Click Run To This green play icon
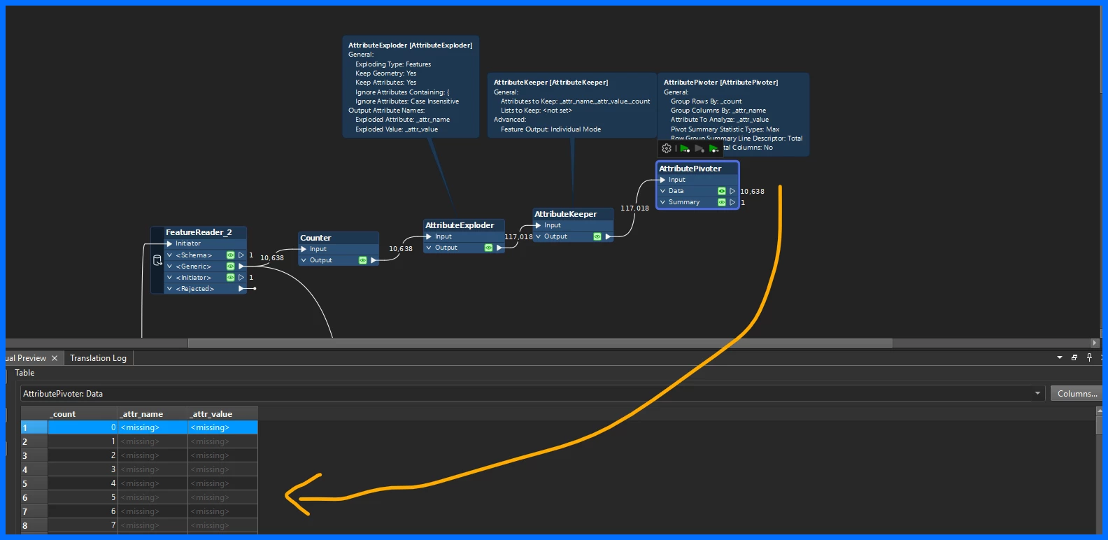This screenshot has width=1108, height=540. coord(685,148)
